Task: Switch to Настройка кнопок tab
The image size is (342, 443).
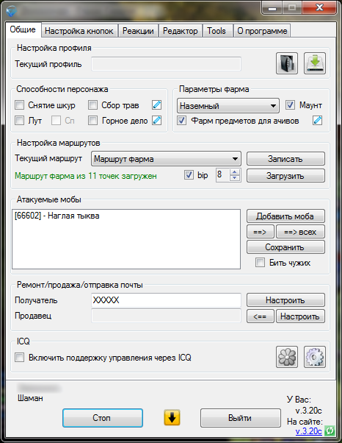Action: pos(79,31)
